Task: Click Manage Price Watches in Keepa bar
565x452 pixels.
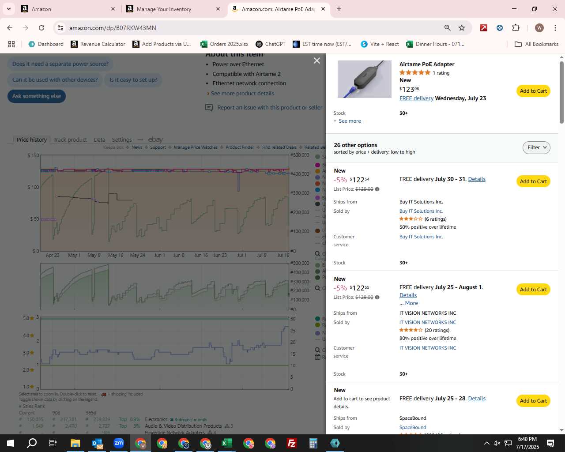Action: (196, 147)
